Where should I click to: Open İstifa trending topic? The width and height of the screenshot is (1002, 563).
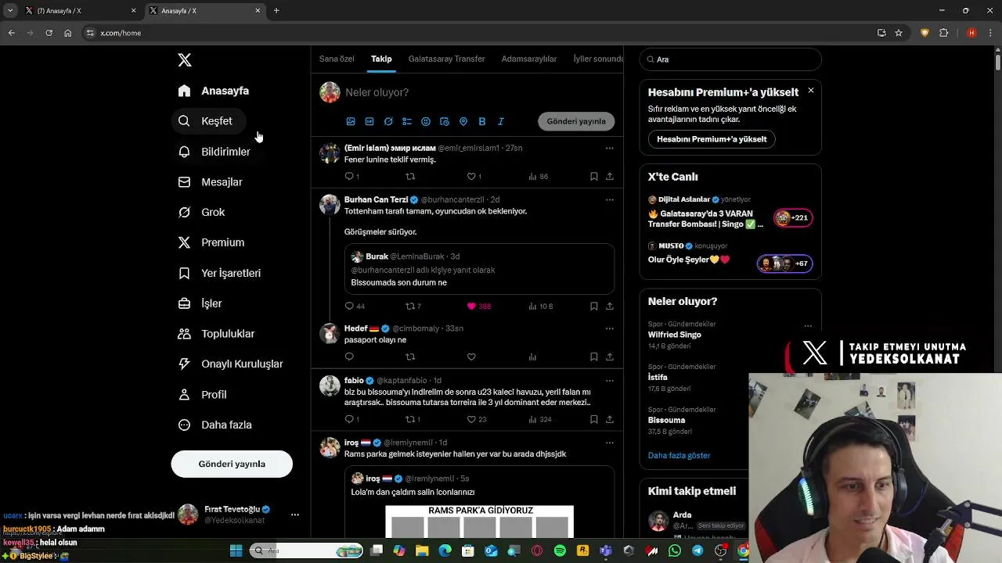(658, 377)
